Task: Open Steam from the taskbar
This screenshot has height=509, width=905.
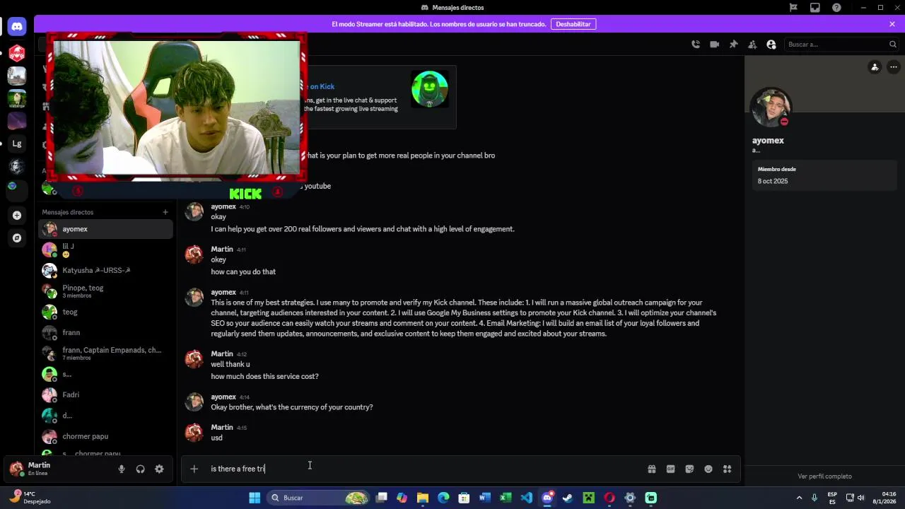Action: (568, 498)
